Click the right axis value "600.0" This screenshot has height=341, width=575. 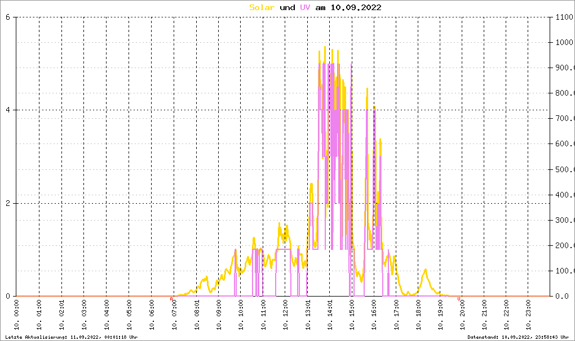pyautogui.click(x=565, y=144)
